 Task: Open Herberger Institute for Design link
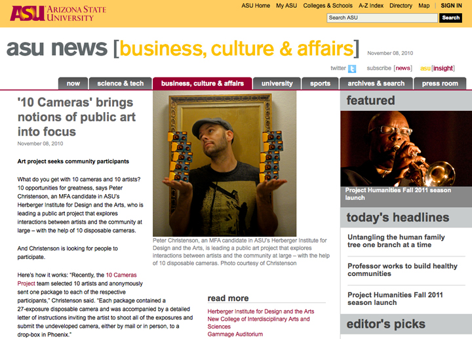tap(261, 311)
